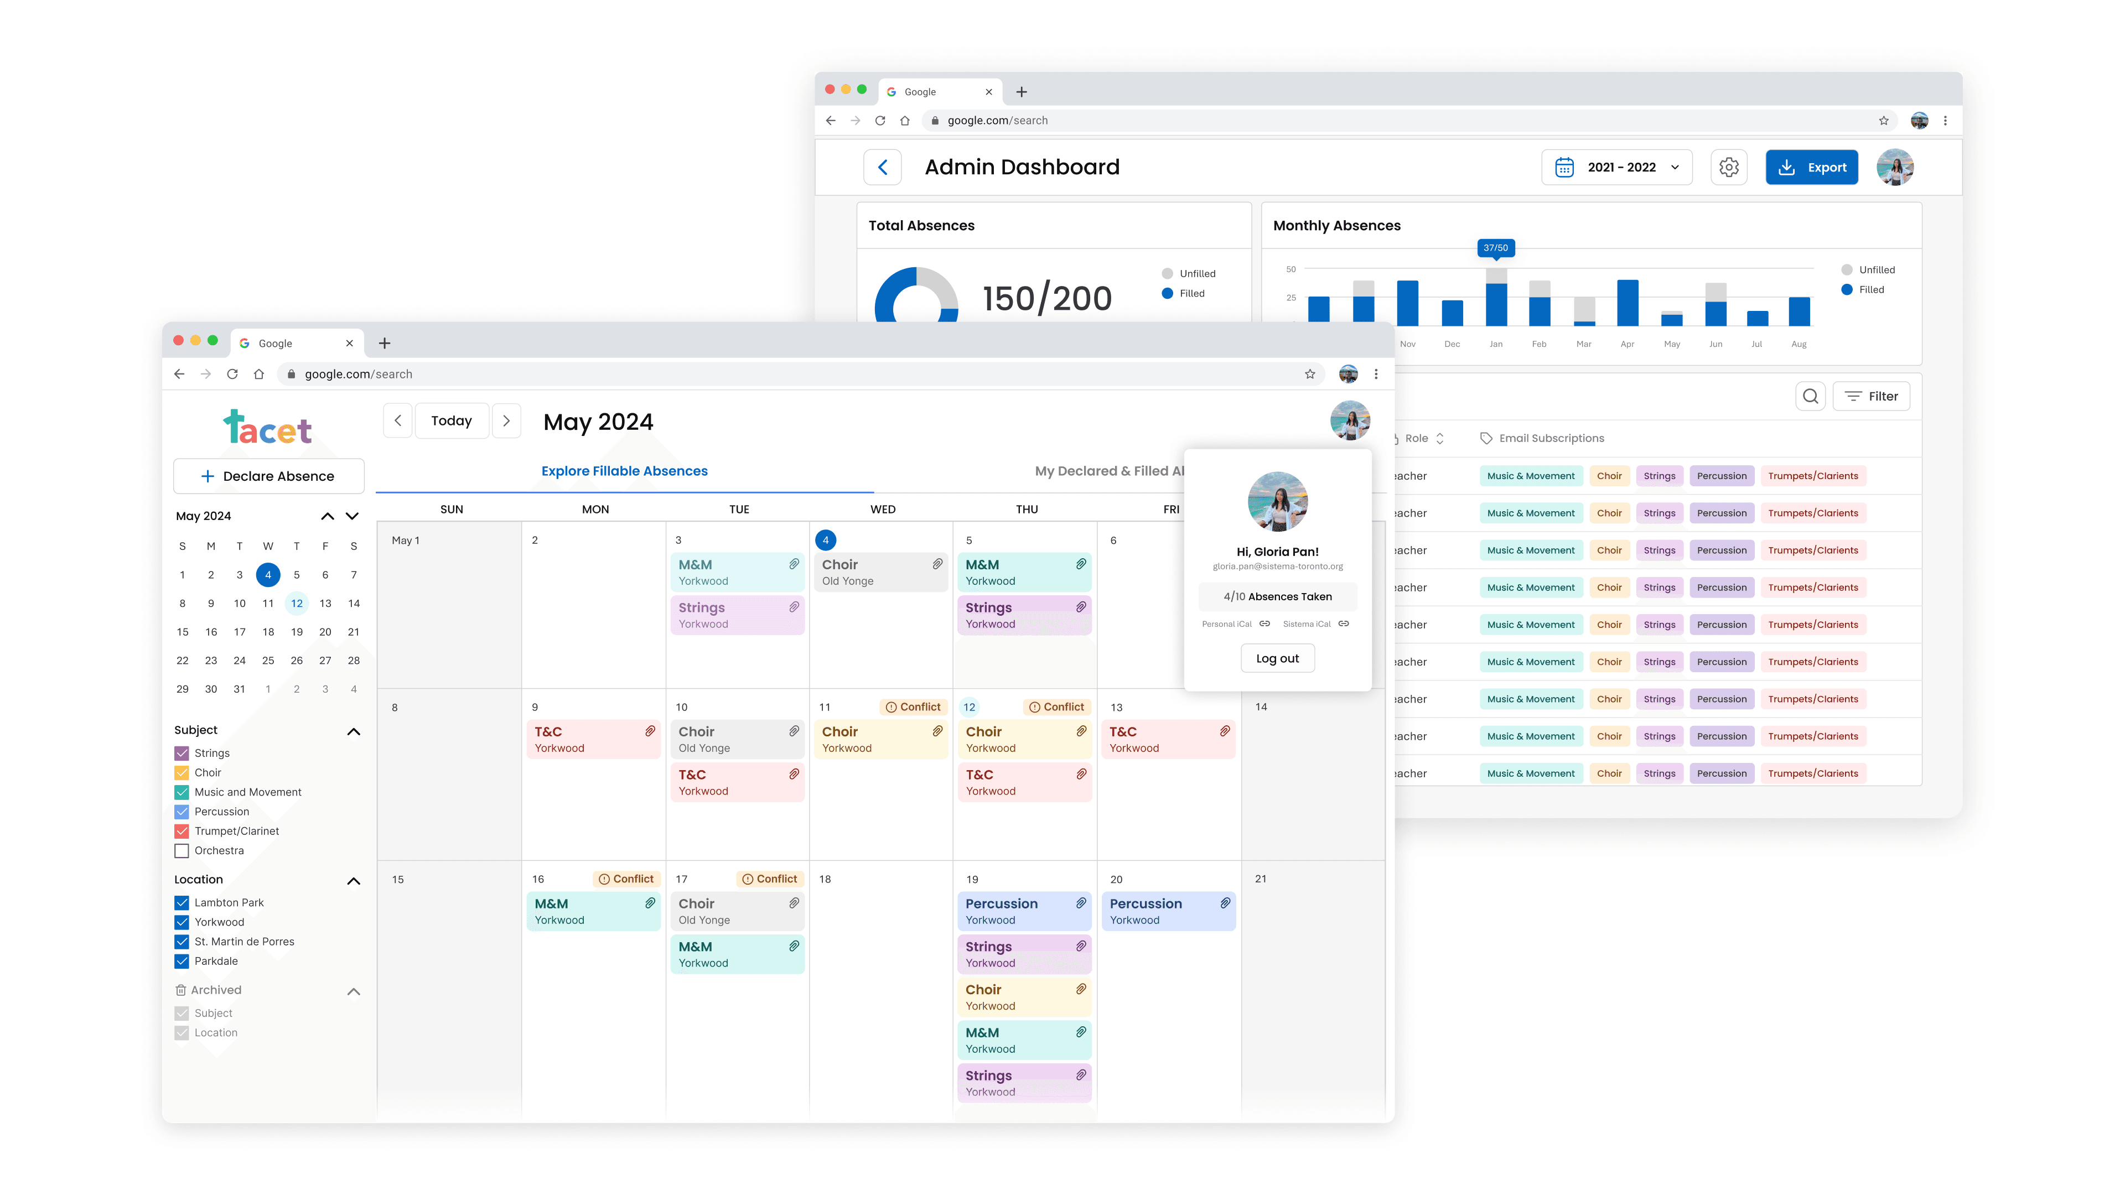The height and width of the screenshot is (1195, 2125).
Task: Open the 2021 - 2022 year dropdown
Action: point(1616,168)
